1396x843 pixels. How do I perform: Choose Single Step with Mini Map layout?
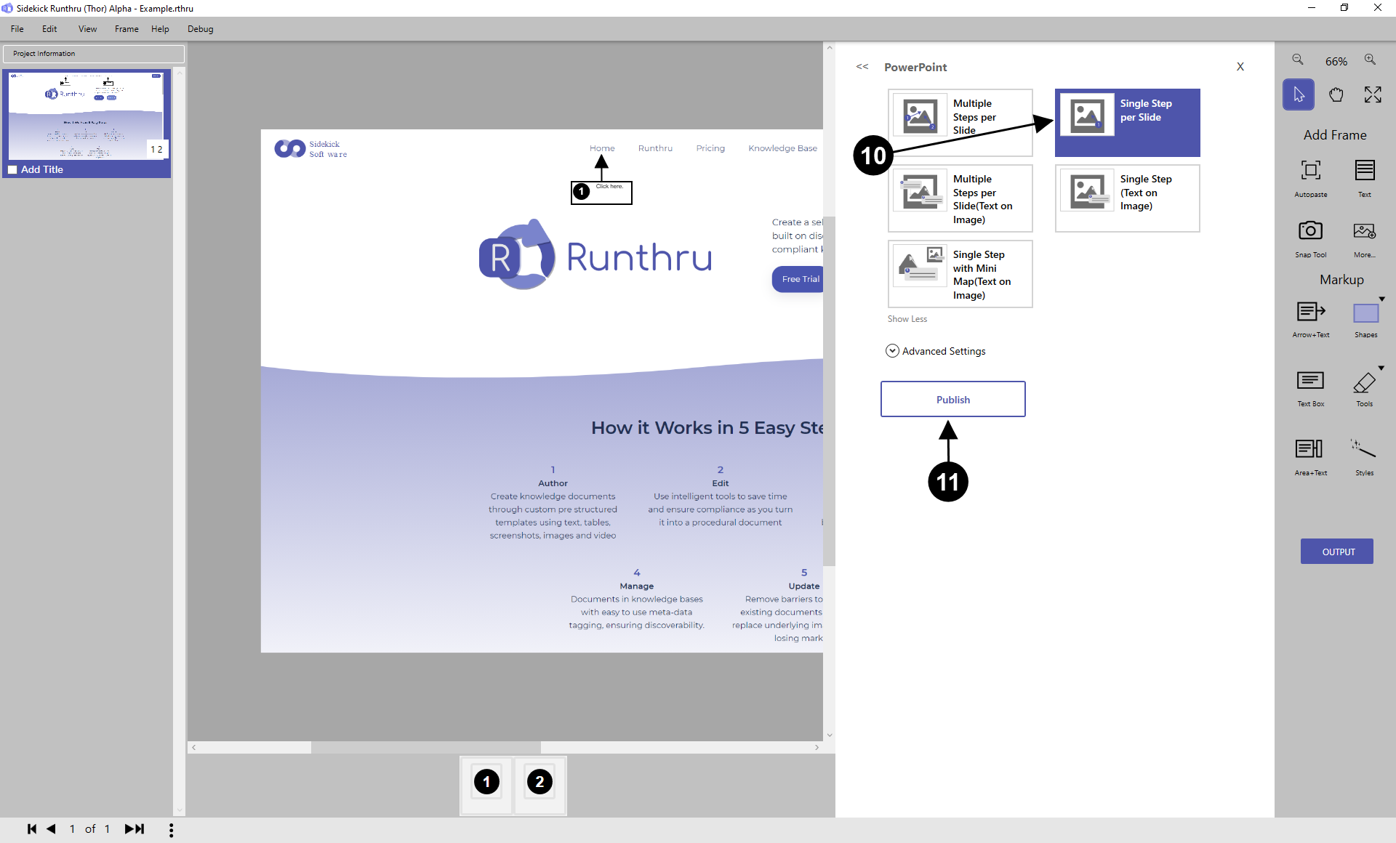click(960, 274)
